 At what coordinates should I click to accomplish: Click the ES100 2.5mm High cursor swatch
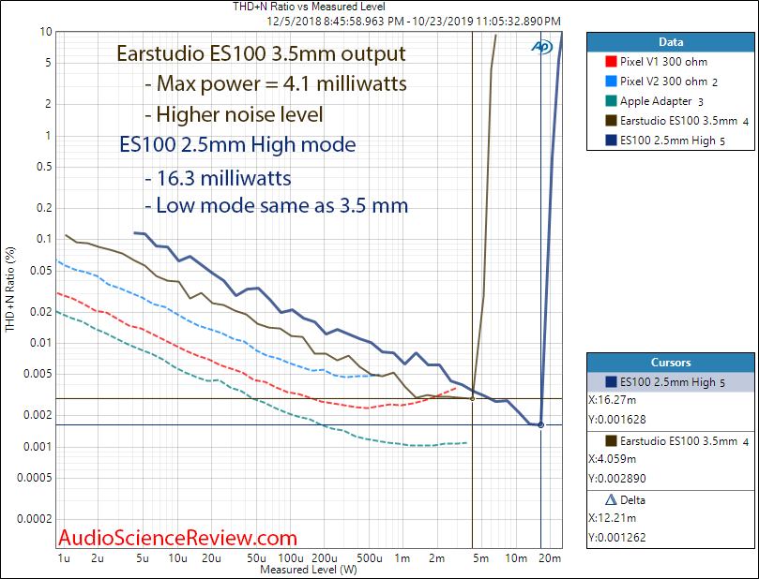[x=611, y=382]
